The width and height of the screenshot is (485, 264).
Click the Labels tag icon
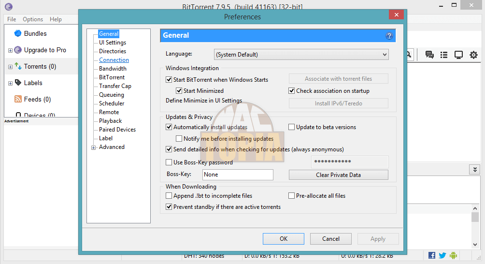pyautogui.click(x=18, y=83)
